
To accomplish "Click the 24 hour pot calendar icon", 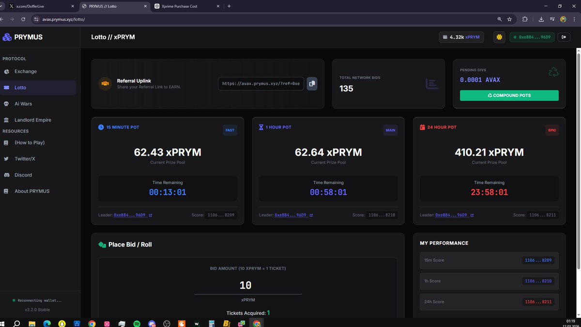I will [422, 127].
